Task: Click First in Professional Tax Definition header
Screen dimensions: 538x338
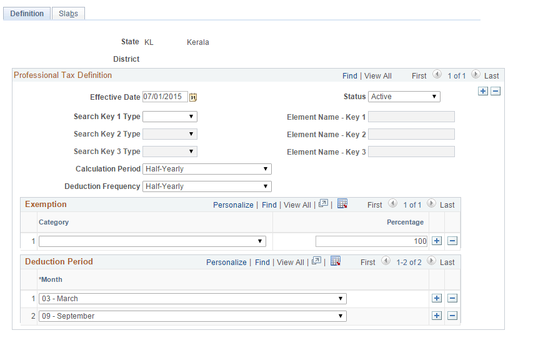Action: (419, 76)
